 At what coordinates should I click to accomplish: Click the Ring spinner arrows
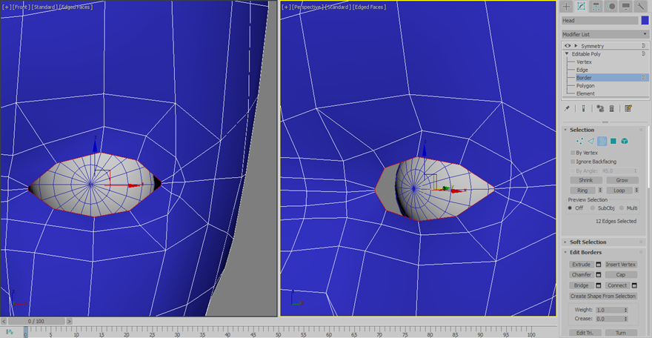coord(600,190)
